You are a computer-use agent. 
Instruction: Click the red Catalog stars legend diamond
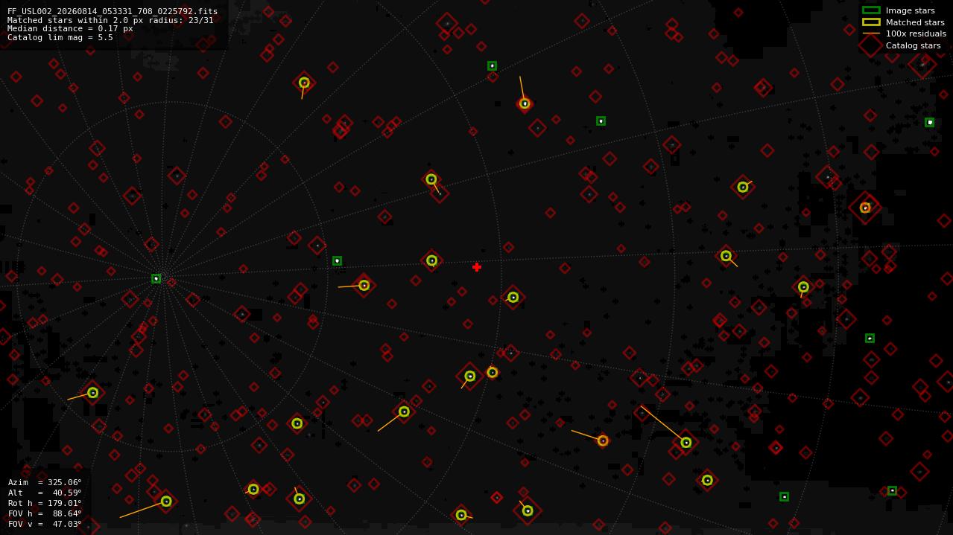871,45
